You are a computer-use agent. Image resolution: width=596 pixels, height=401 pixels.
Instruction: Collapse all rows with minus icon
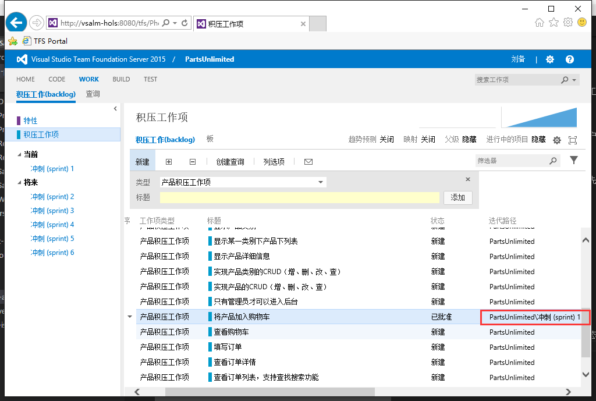pos(193,162)
